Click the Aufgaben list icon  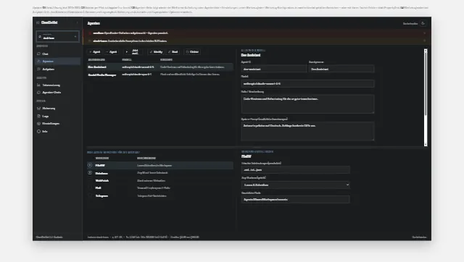tap(38, 69)
